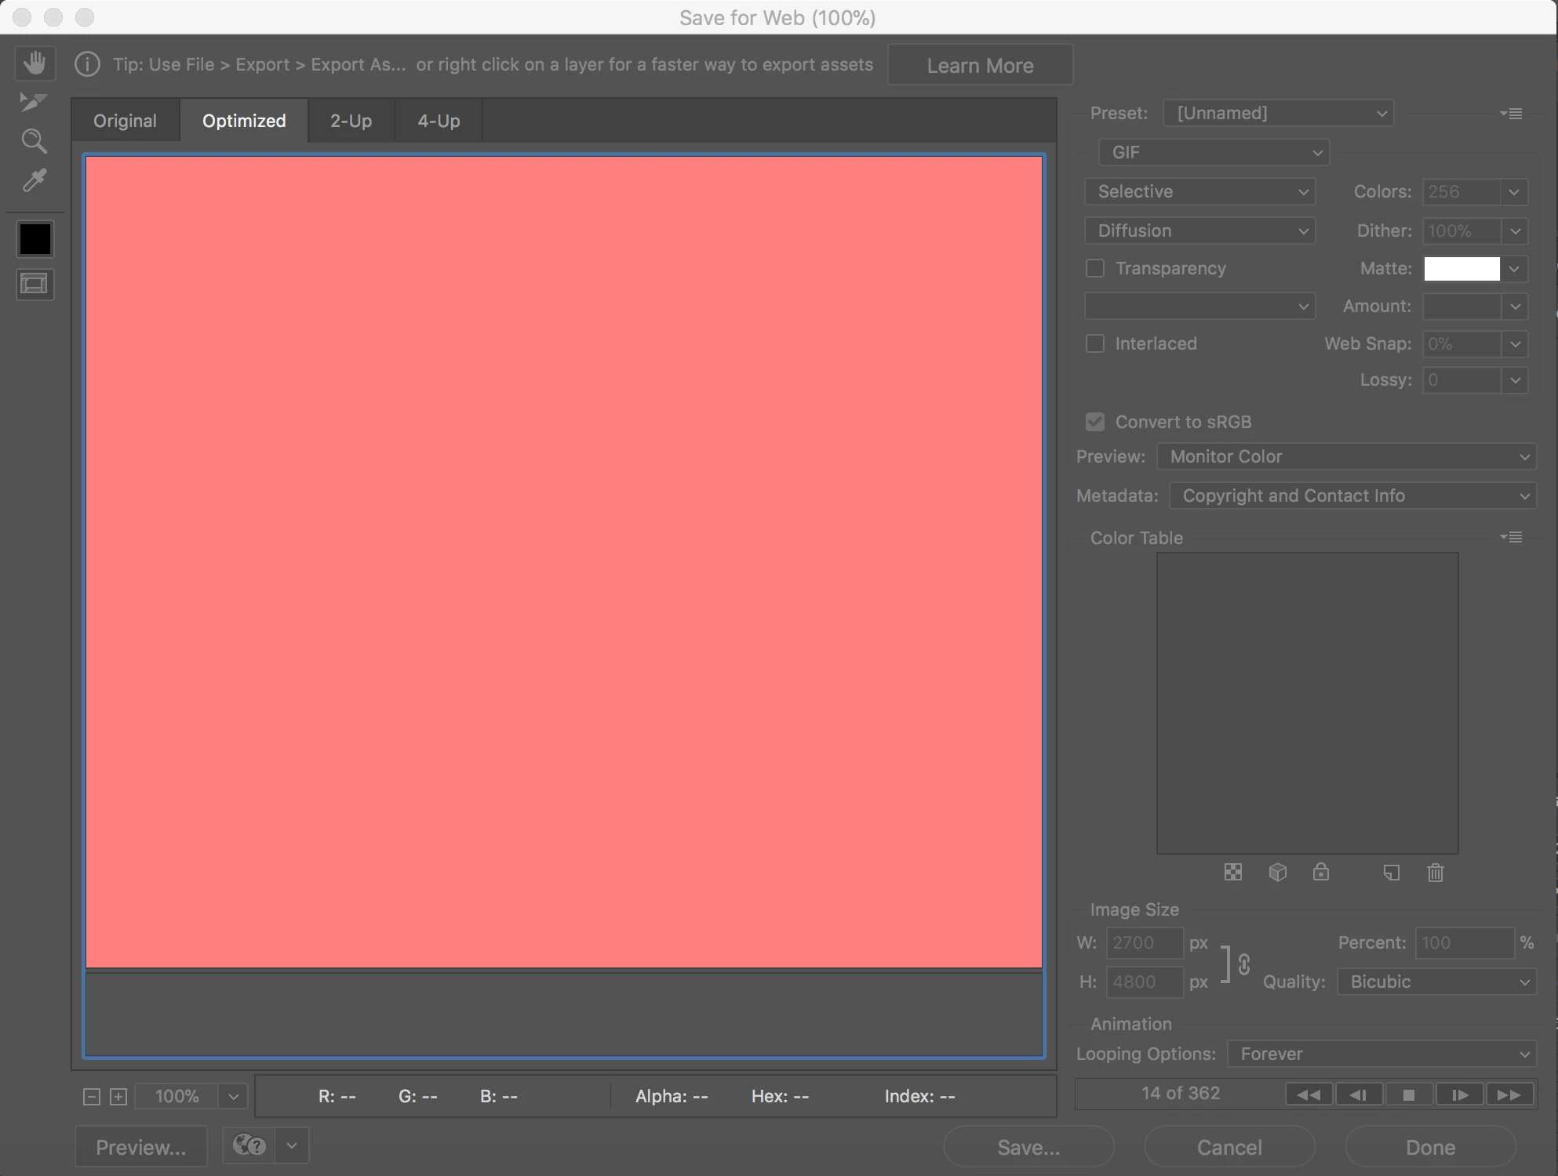The image size is (1558, 1176).
Task: Click the white Matte color swatch
Action: (1462, 268)
